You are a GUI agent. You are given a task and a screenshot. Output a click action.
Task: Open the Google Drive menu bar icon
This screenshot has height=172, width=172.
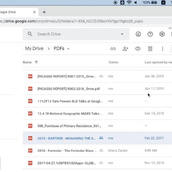(122, 2)
